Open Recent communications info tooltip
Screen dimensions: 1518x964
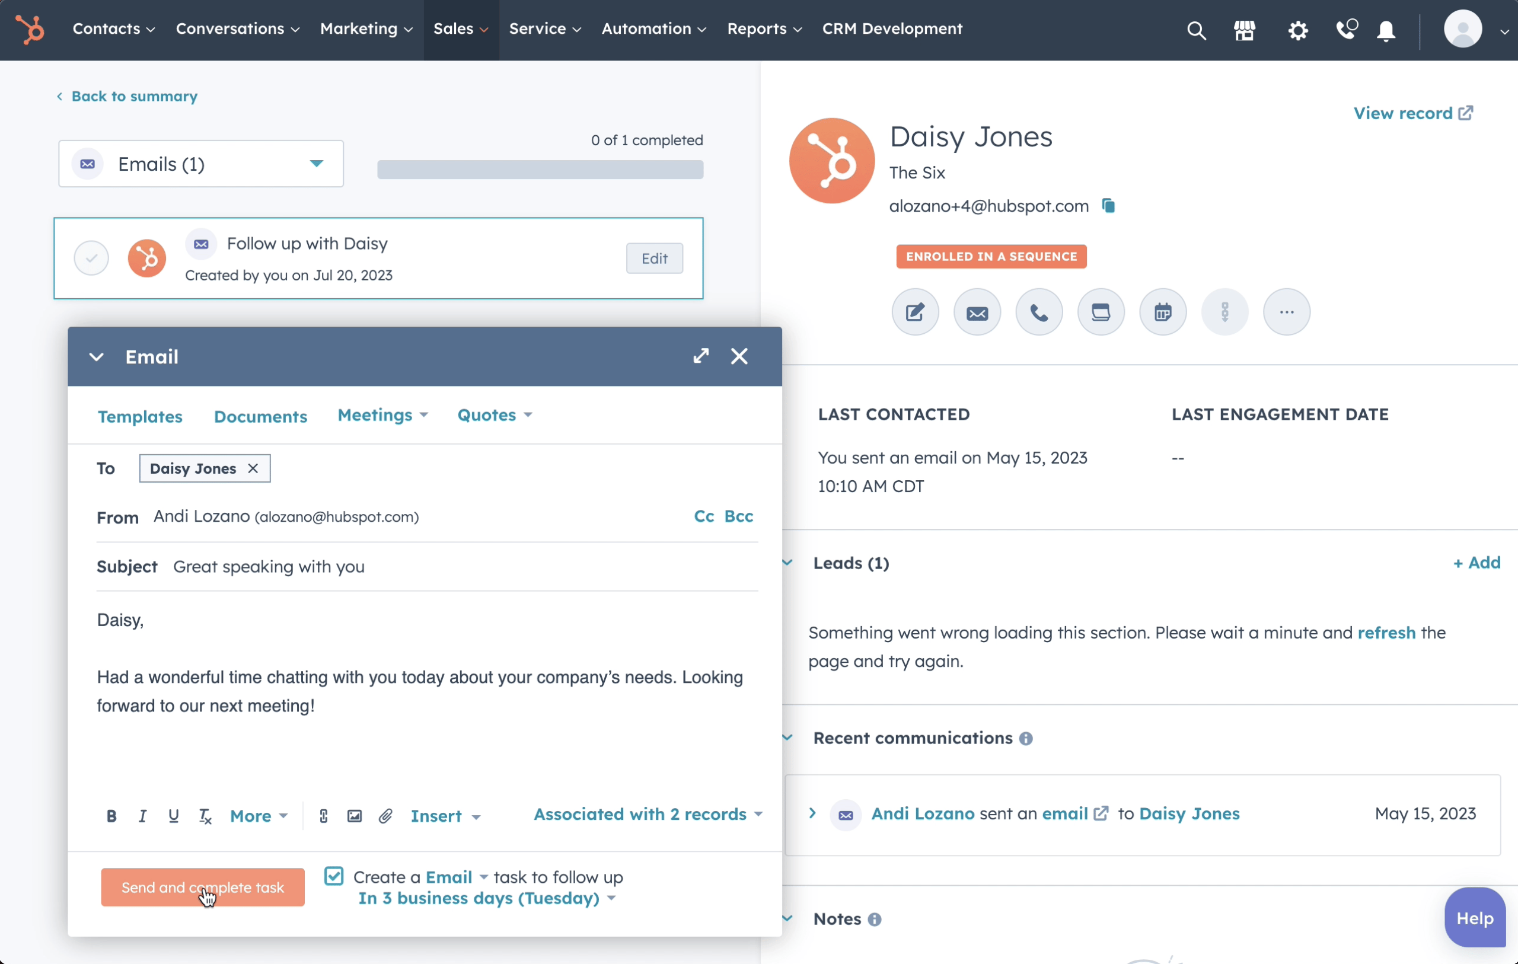tap(1026, 738)
